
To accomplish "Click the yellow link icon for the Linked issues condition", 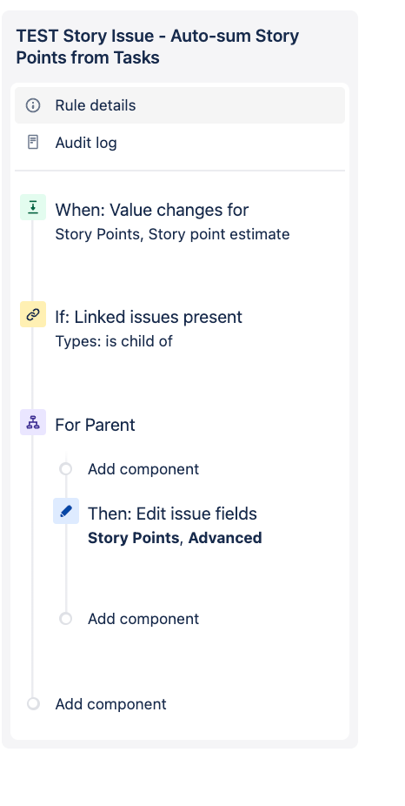I will pos(33,314).
